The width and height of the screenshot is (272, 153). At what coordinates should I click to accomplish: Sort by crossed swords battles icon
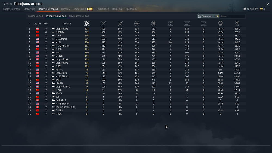103,23
